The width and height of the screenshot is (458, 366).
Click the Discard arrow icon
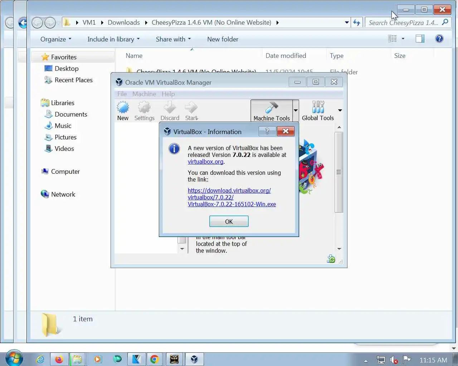[170, 111]
